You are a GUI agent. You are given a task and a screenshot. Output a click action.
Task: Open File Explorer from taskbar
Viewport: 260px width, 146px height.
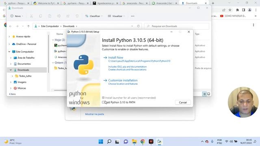[134, 142]
